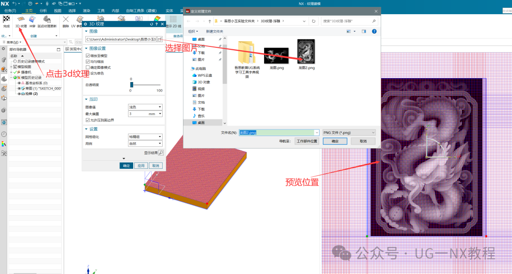Click the reset icon in 3D 纹理 title bar
The image size is (512, 274).
pos(152,24)
